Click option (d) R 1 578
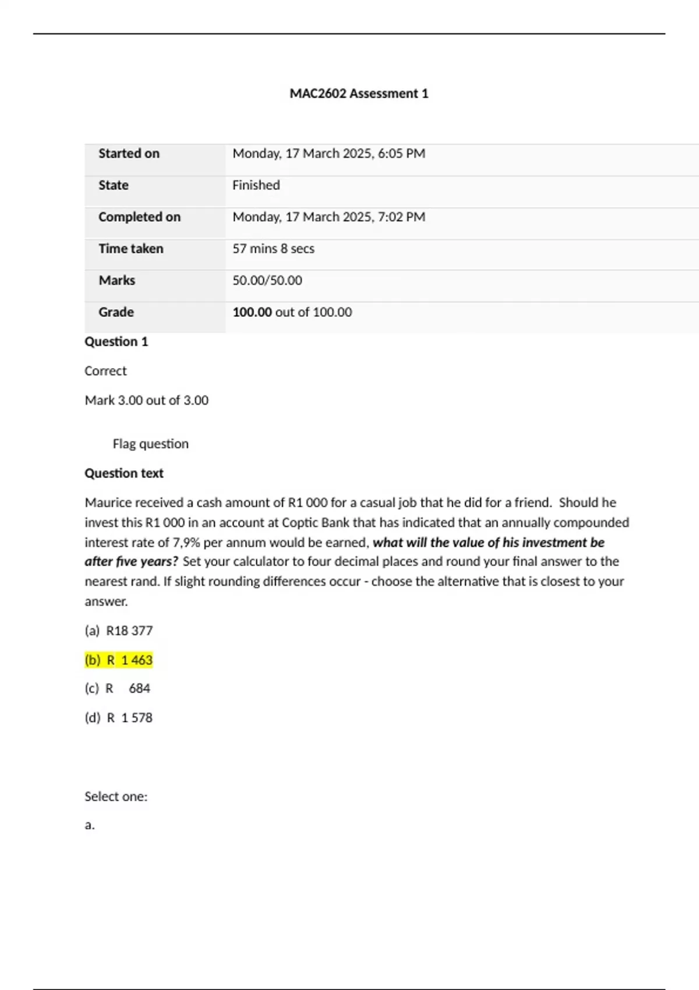The image size is (699, 990). [119, 717]
